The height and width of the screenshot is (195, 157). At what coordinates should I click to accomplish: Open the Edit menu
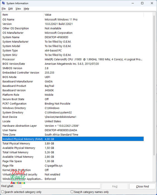pyautogui.click(x=11, y=9)
